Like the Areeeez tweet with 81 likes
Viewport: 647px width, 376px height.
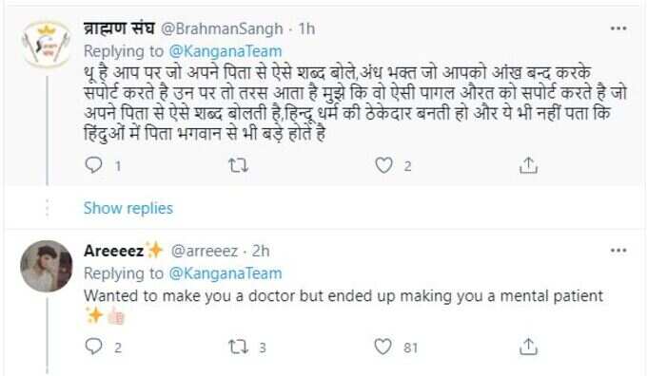(x=383, y=347)
